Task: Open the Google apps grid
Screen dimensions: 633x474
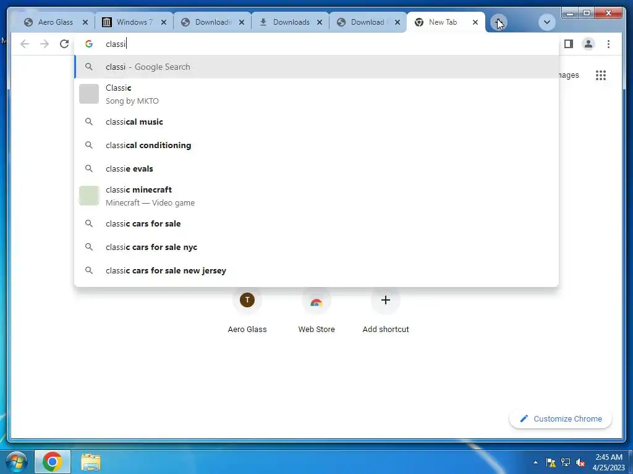Action: (x=601, y=75)
